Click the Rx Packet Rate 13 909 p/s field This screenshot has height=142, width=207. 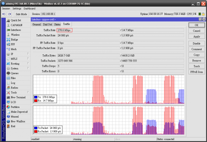[x=153, y=35]
